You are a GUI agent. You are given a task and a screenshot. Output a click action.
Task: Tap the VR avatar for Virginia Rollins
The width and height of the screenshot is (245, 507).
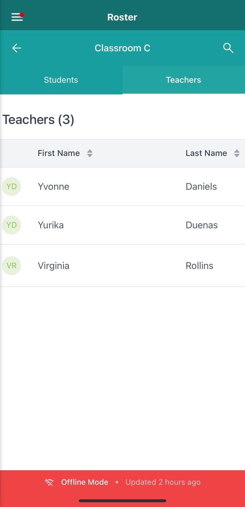click(12, 266)
